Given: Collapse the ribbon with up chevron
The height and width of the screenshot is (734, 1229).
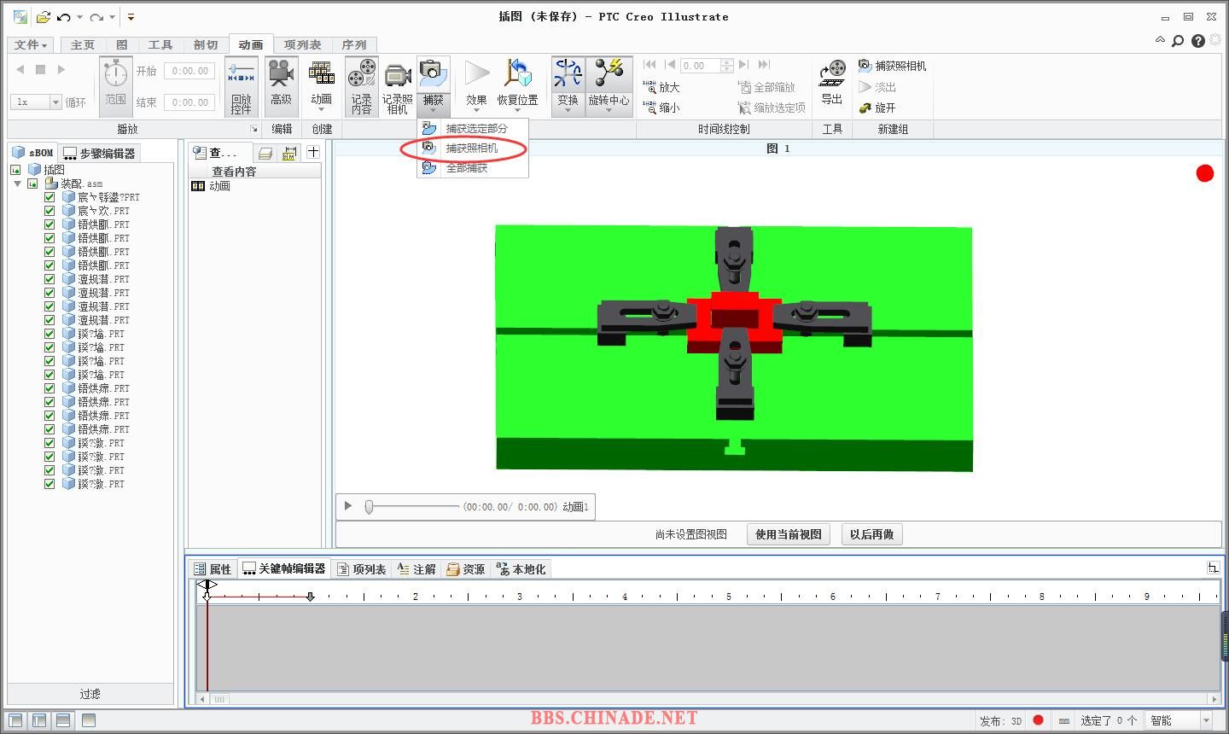Looking at the screenshot, I should (x=1160, y=39).
